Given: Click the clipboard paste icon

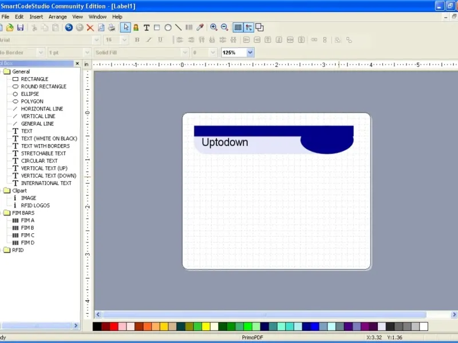Looking at the screenshot, I should tap(55, 27).
